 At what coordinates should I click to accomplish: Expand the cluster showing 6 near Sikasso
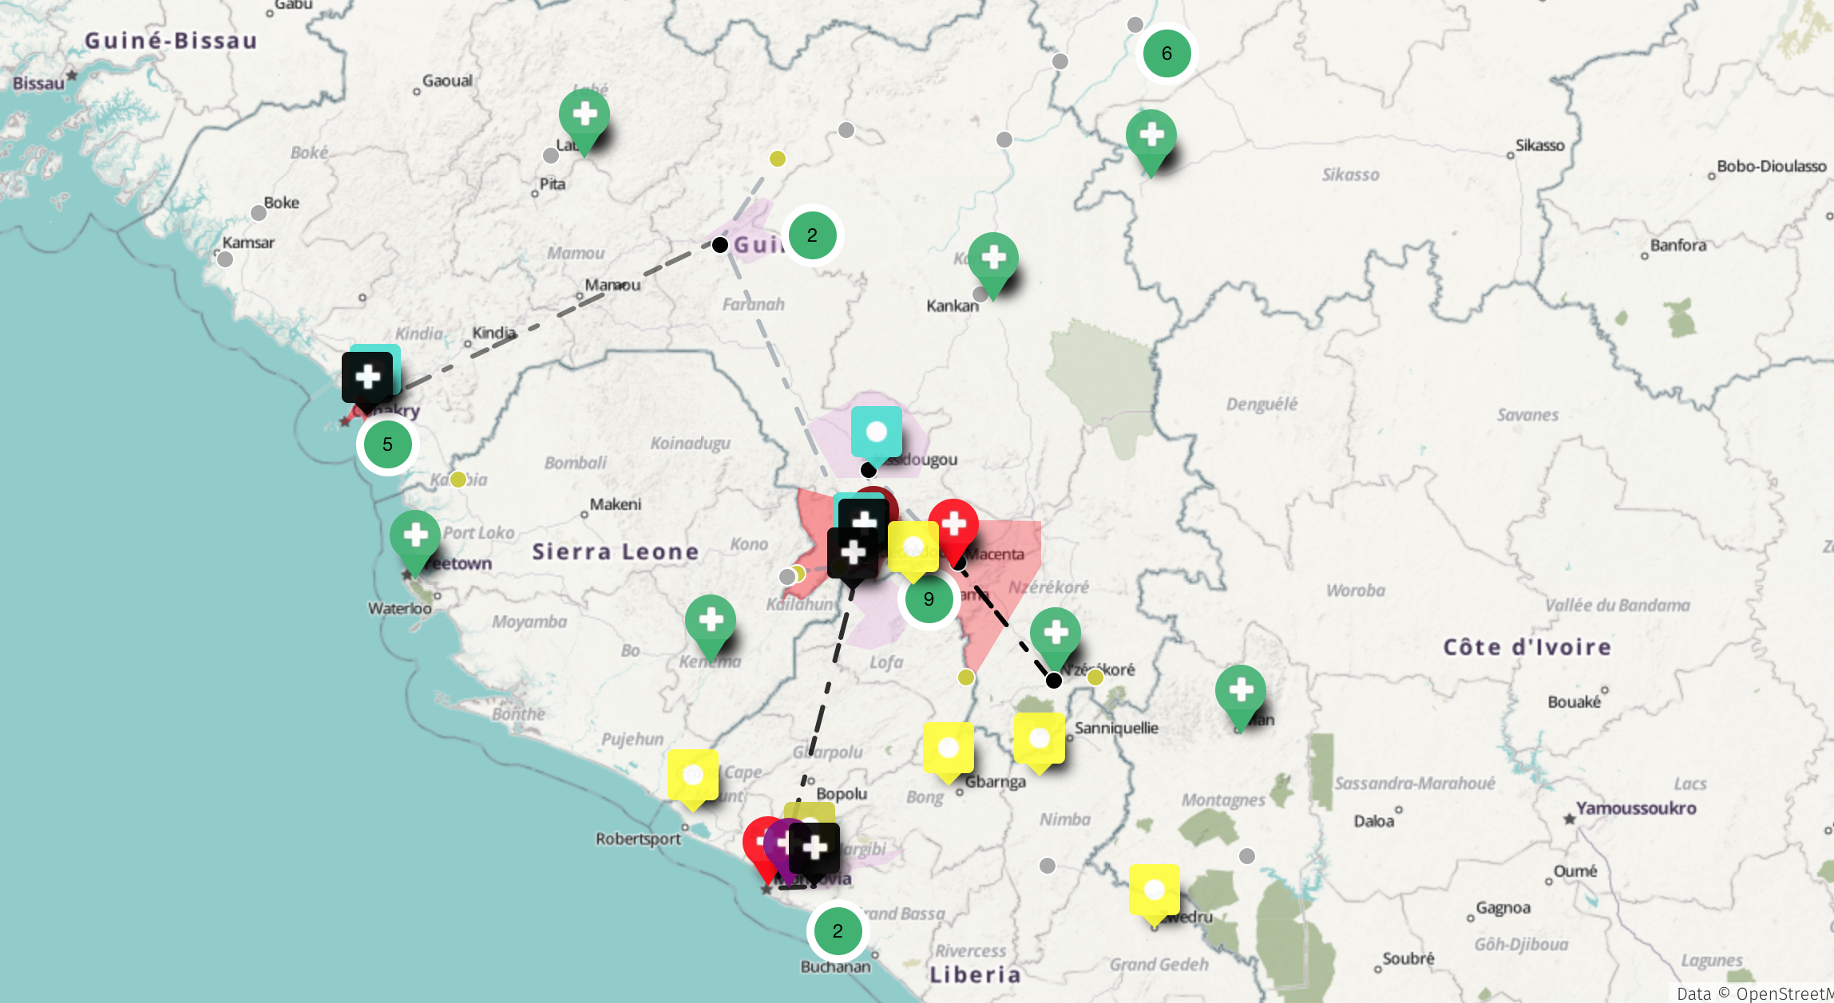coord(1167,53)
